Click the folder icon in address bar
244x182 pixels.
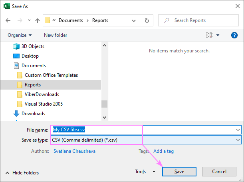[x=47, y=20]
